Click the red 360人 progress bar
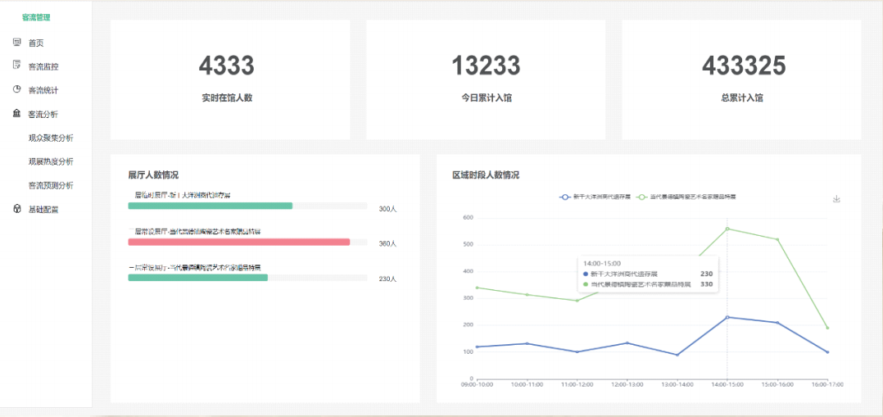The height and width of the screenshot is (417, 883). 239,242
